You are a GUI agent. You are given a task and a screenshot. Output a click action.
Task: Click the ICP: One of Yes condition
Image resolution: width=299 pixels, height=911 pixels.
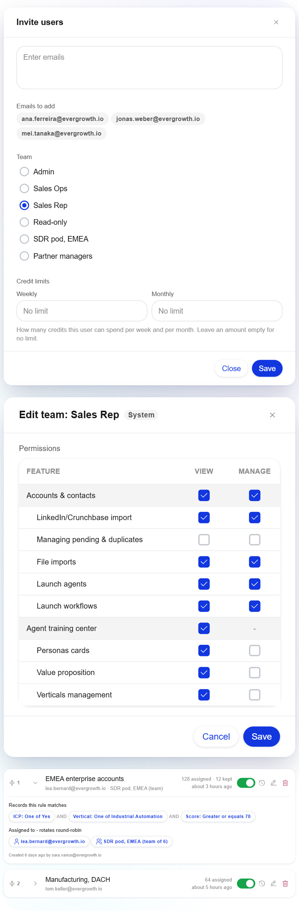[32, 816]
